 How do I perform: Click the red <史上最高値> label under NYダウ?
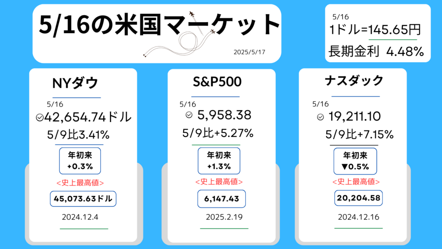pos(80,183)
